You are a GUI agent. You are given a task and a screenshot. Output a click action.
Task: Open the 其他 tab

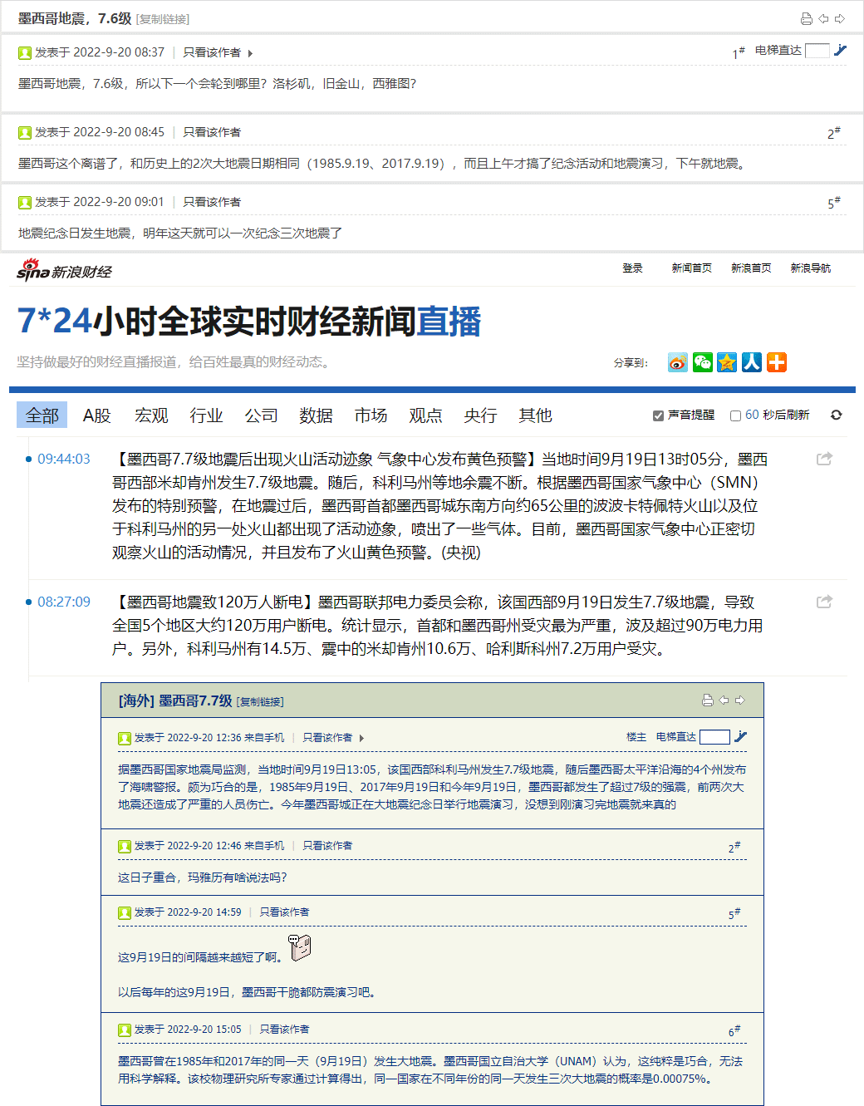tap(535, 415)
